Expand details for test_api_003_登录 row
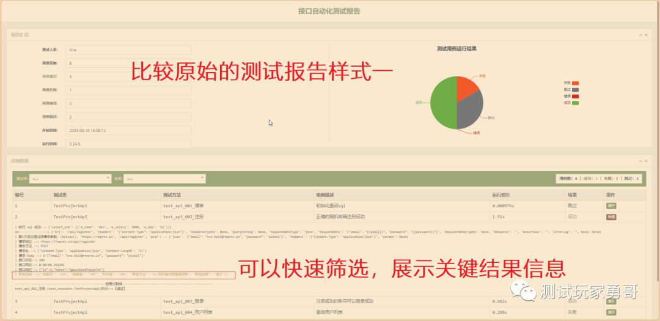Viewport: 660px width, 321px height. [611, 301]
